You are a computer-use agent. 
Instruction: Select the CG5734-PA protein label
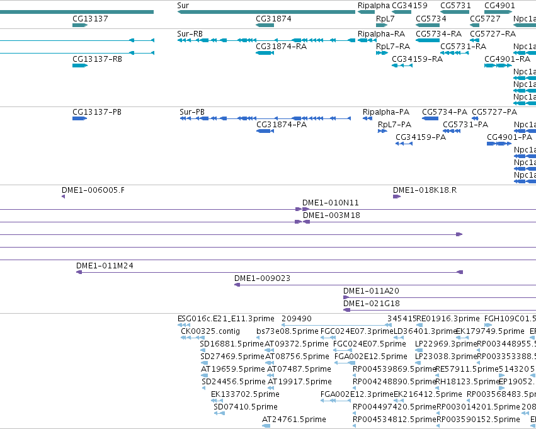[445, 112]
